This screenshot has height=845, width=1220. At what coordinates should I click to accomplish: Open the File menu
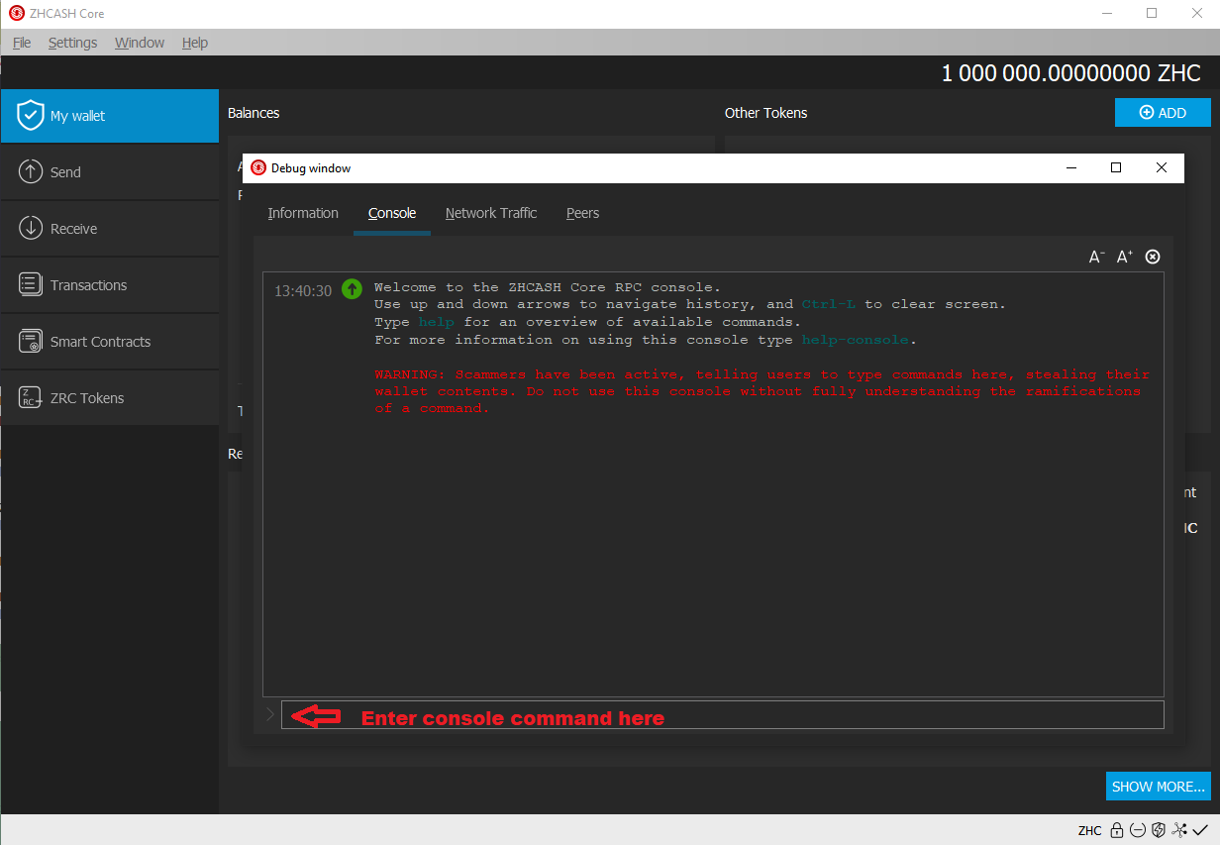[x=22, y=43]
